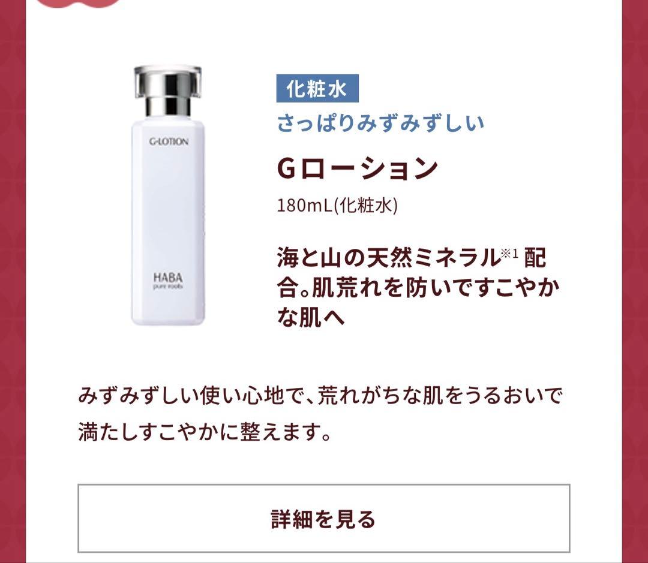This screenshot has height=563, width=648.
Task: Open details with 詳細を見る button
Action: click(323, 519)
